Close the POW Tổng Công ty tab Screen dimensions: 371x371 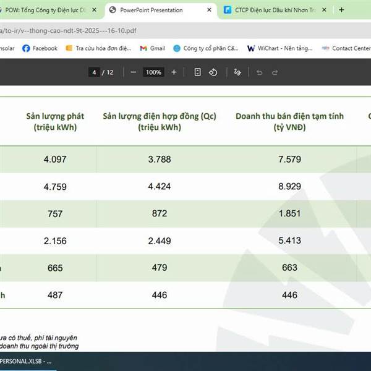tap(94, 10)
